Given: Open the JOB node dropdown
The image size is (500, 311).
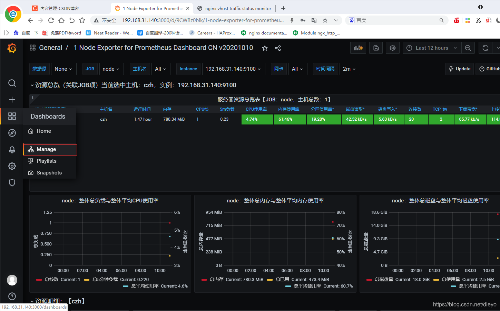Looking at the screenshot, I should (x=111, y=69).
